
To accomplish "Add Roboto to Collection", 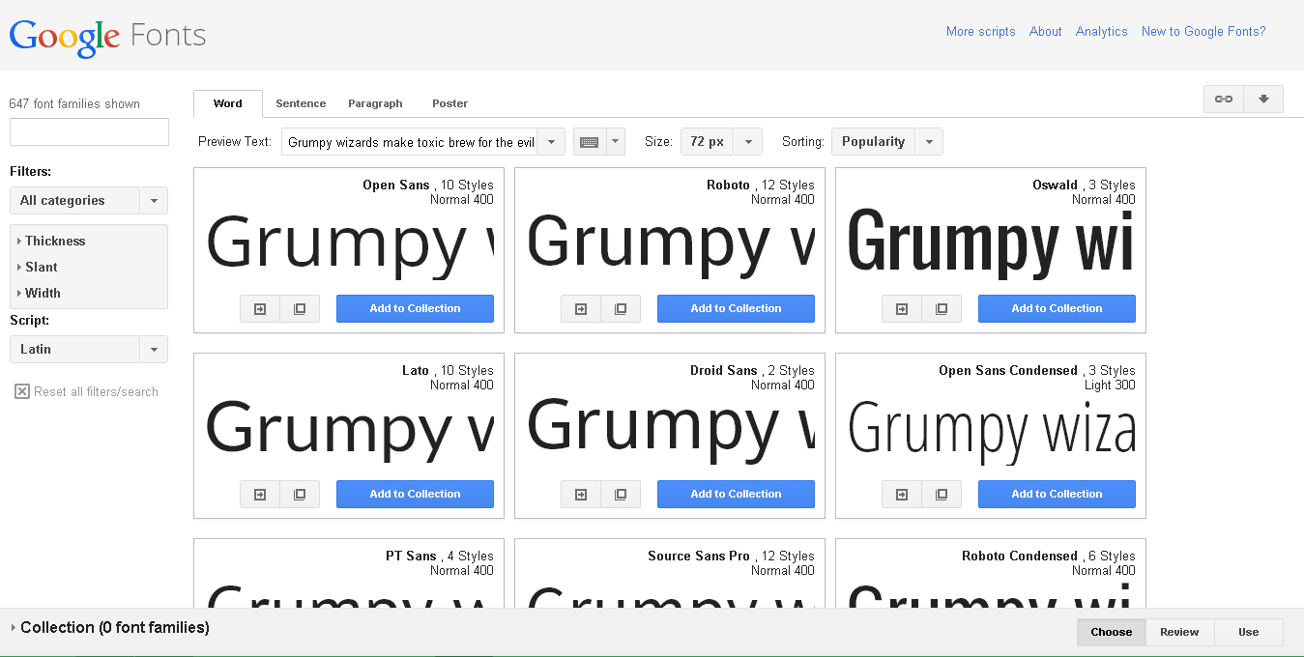I will click(x=736, y=308).
